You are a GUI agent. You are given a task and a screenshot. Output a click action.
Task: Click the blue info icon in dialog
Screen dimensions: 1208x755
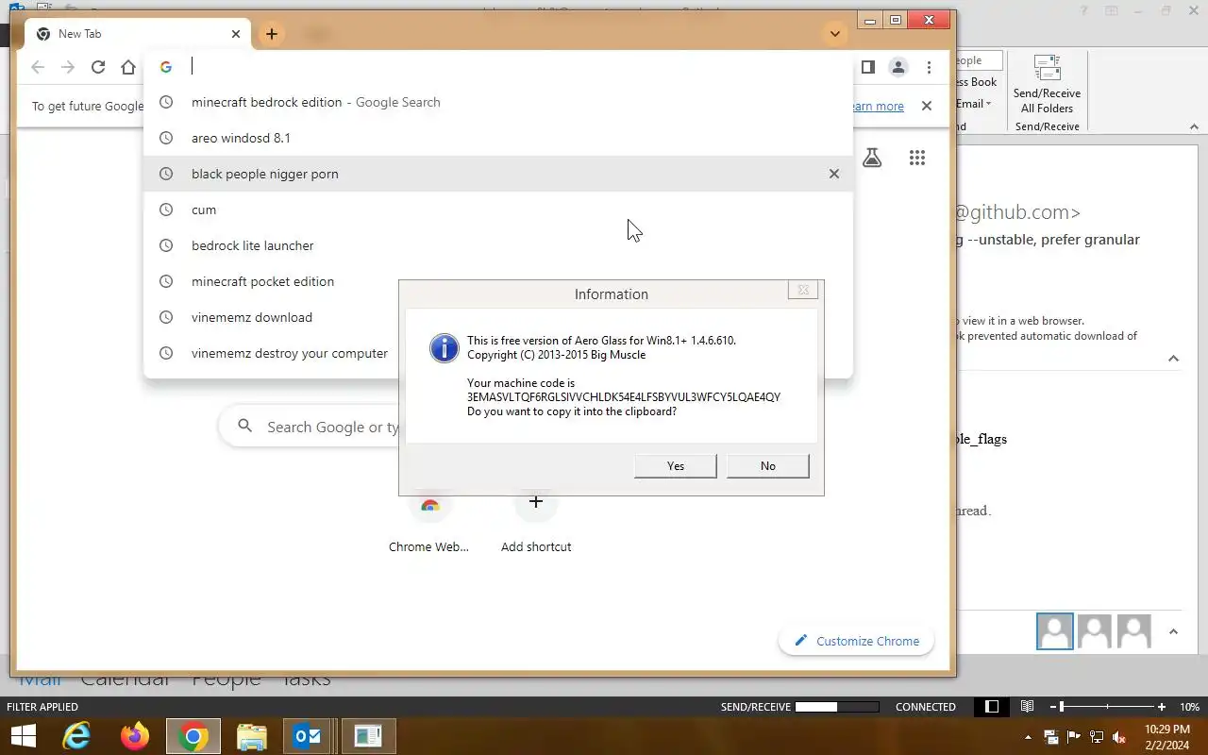click(445, 347)
